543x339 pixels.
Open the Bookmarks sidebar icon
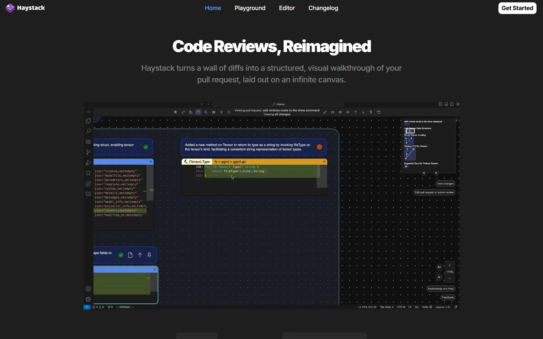tap(88, 173)
